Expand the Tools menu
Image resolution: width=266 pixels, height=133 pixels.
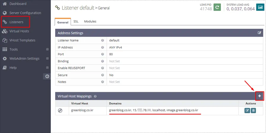tap(47, 49)
